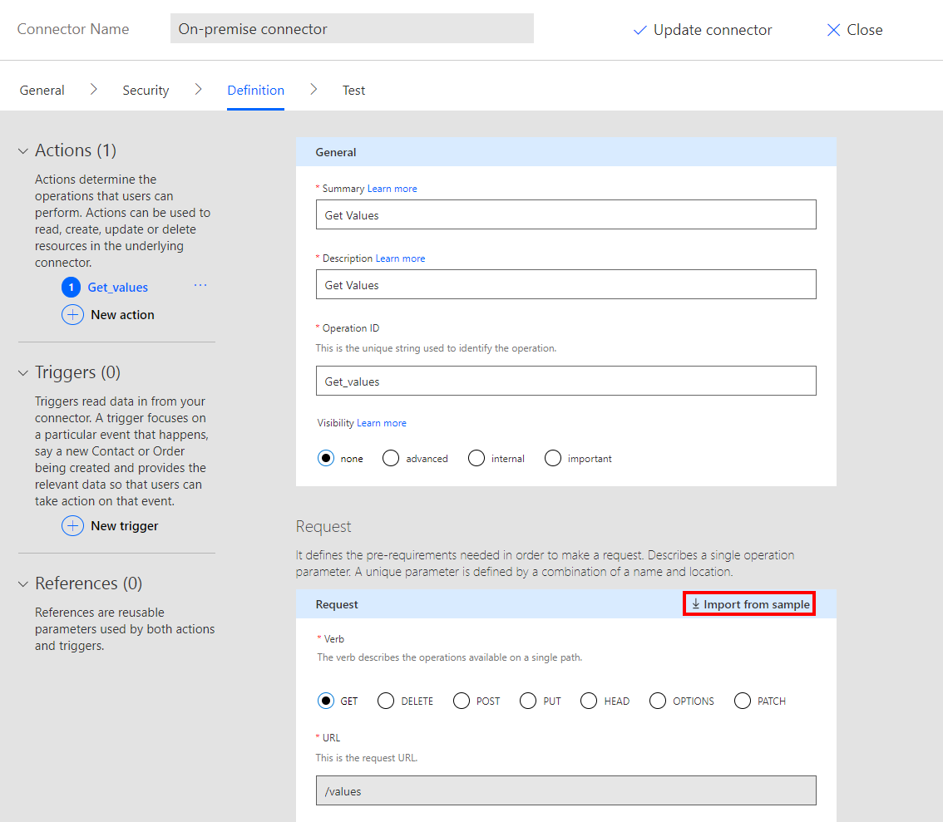This screenshot has height=822, width=943.
Task: Click the checkmark icon for Update connector
Action: (x=639, y=30)
